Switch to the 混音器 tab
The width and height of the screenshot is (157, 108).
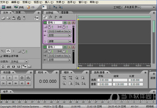[x=65, y=13]
